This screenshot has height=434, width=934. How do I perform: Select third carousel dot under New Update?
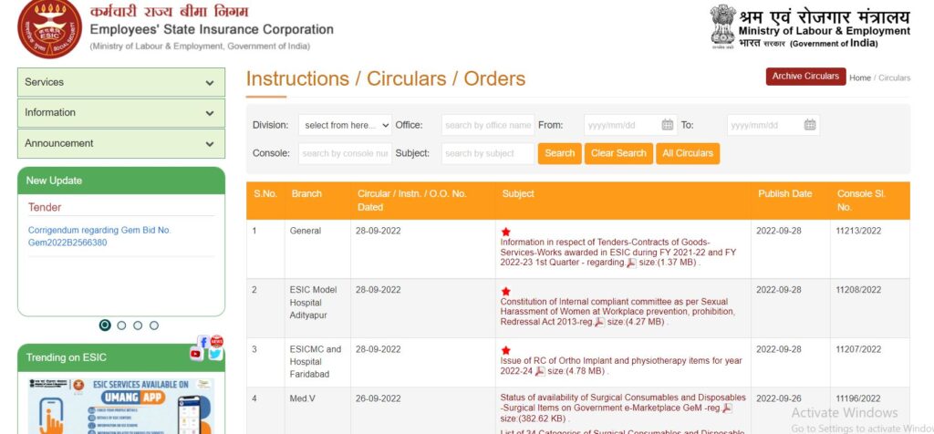tap(138, 325)
